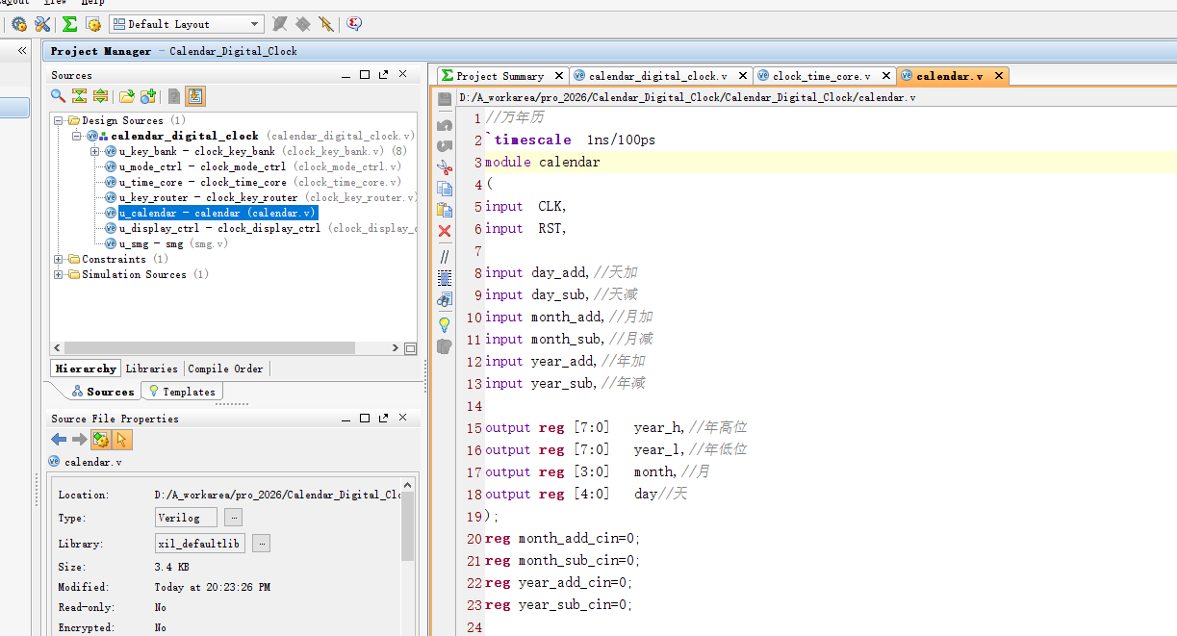Collapse the left navigator with double-chevron

pos(23,50)
